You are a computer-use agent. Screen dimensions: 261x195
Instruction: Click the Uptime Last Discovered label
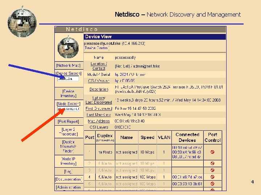pos(99,100)
